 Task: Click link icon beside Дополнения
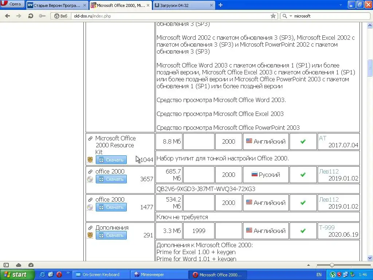click(x=90, y=227)
